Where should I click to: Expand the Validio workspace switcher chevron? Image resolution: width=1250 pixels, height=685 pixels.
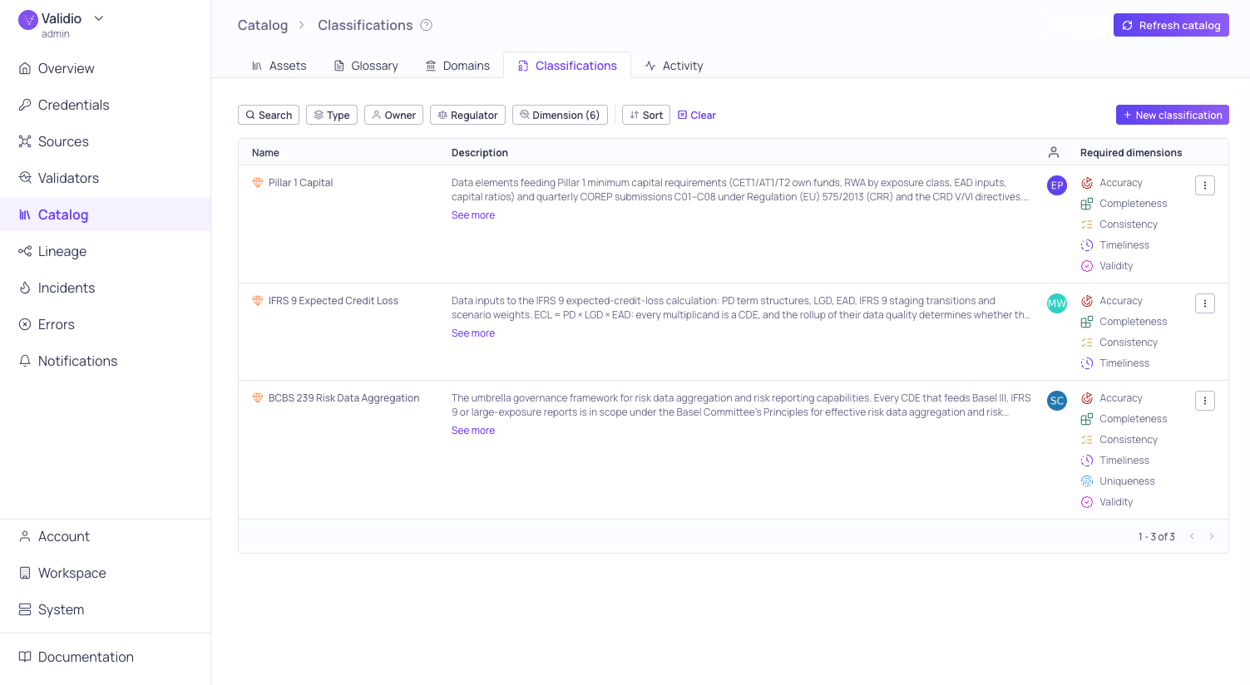click(x=99, y=18)
